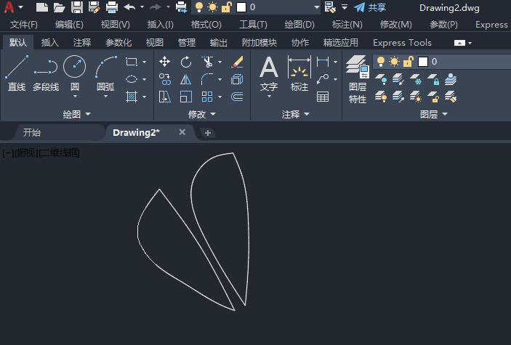Image resolution: width=511 pixels, height=345 pixels.
Task: Switch to the Start (开始) file tab
Action: (31, 133)
